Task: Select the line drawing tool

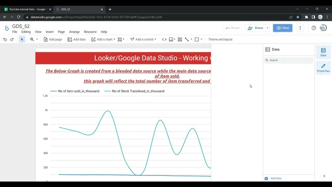Action: tap(187, 39)
